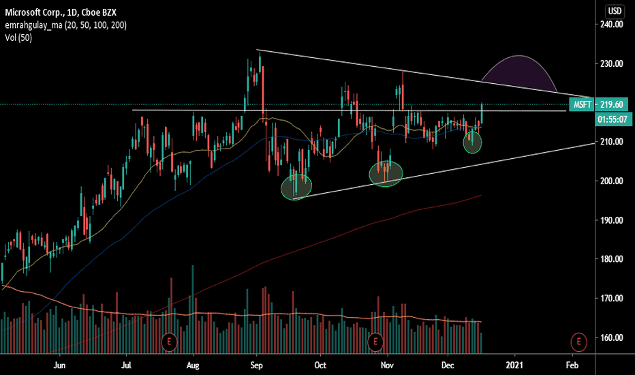The image size is (635, 375).
Task: Click the Sep label on time axis
Action: coord(256,365)
